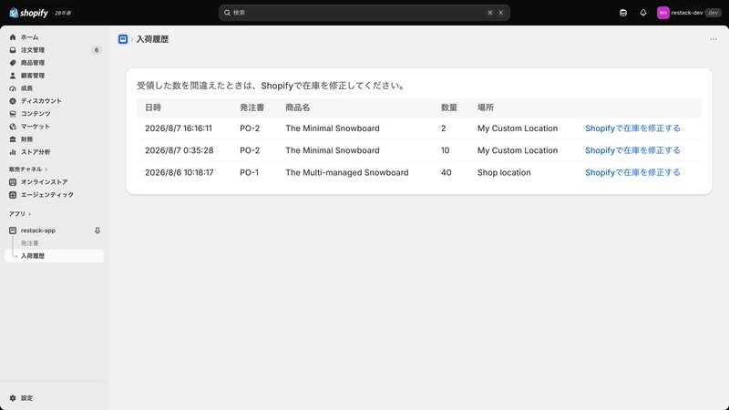
Task: Open 商品管理 in sidebar
Action: point(33,63)
